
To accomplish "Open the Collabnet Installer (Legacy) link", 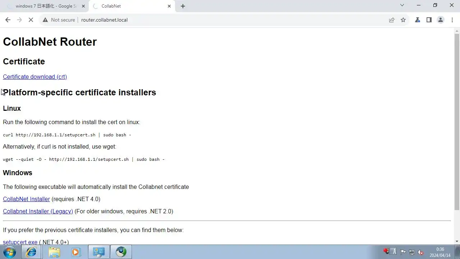I will pyautogui.click(x=38, y=211).
